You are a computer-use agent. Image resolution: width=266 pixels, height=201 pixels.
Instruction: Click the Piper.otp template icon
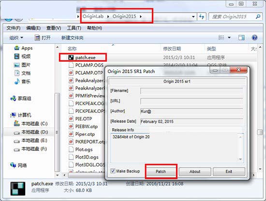point(71,134)
